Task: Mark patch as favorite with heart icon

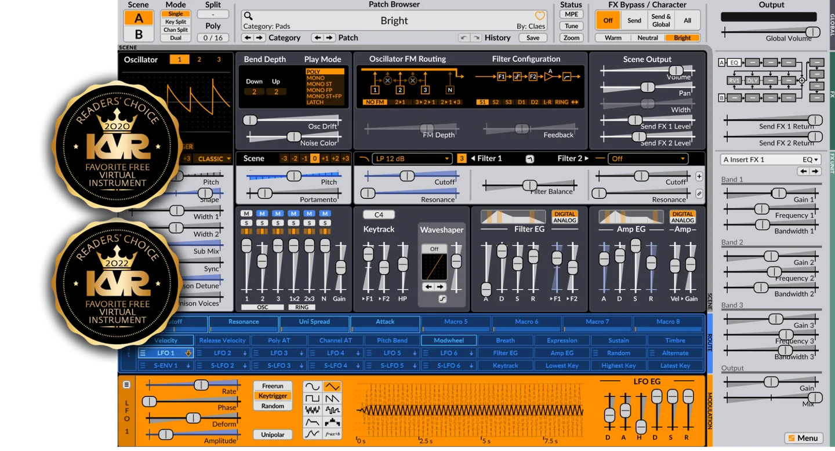Action: [x=539, y=16]
